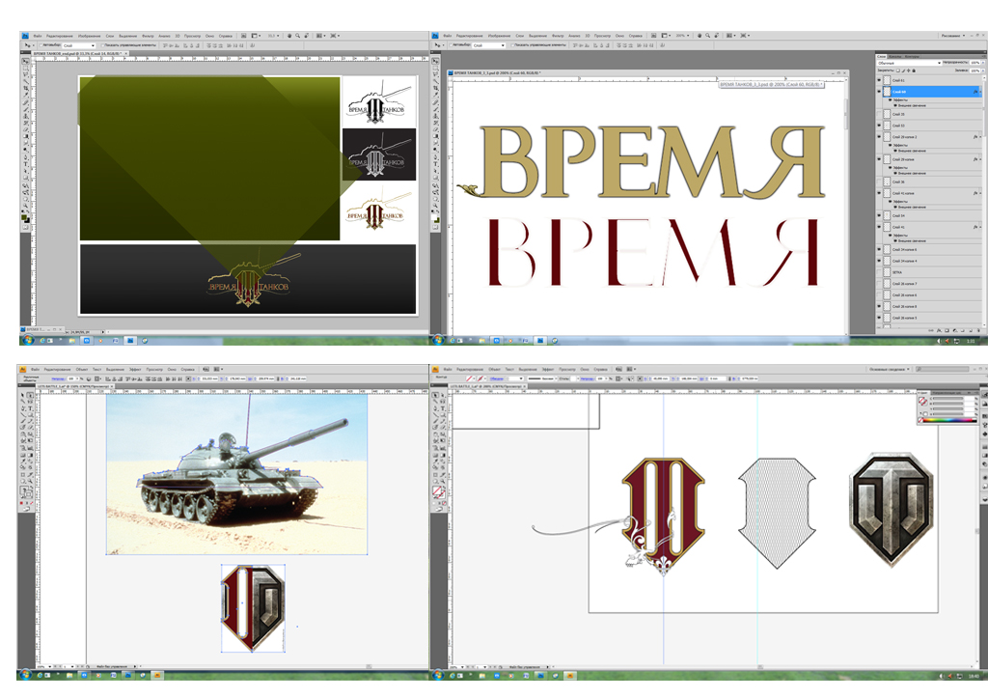Click the Create new layer icon in Layers panel
The image size is (988, 699).
pos(971,331)
